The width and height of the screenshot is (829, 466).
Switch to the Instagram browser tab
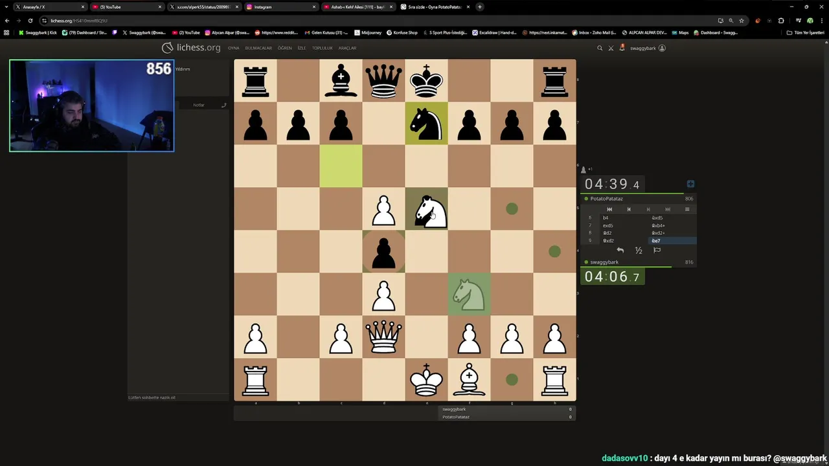point(280,6)
